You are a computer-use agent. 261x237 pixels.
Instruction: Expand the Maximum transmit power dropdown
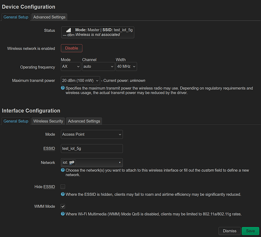(80, 81)
